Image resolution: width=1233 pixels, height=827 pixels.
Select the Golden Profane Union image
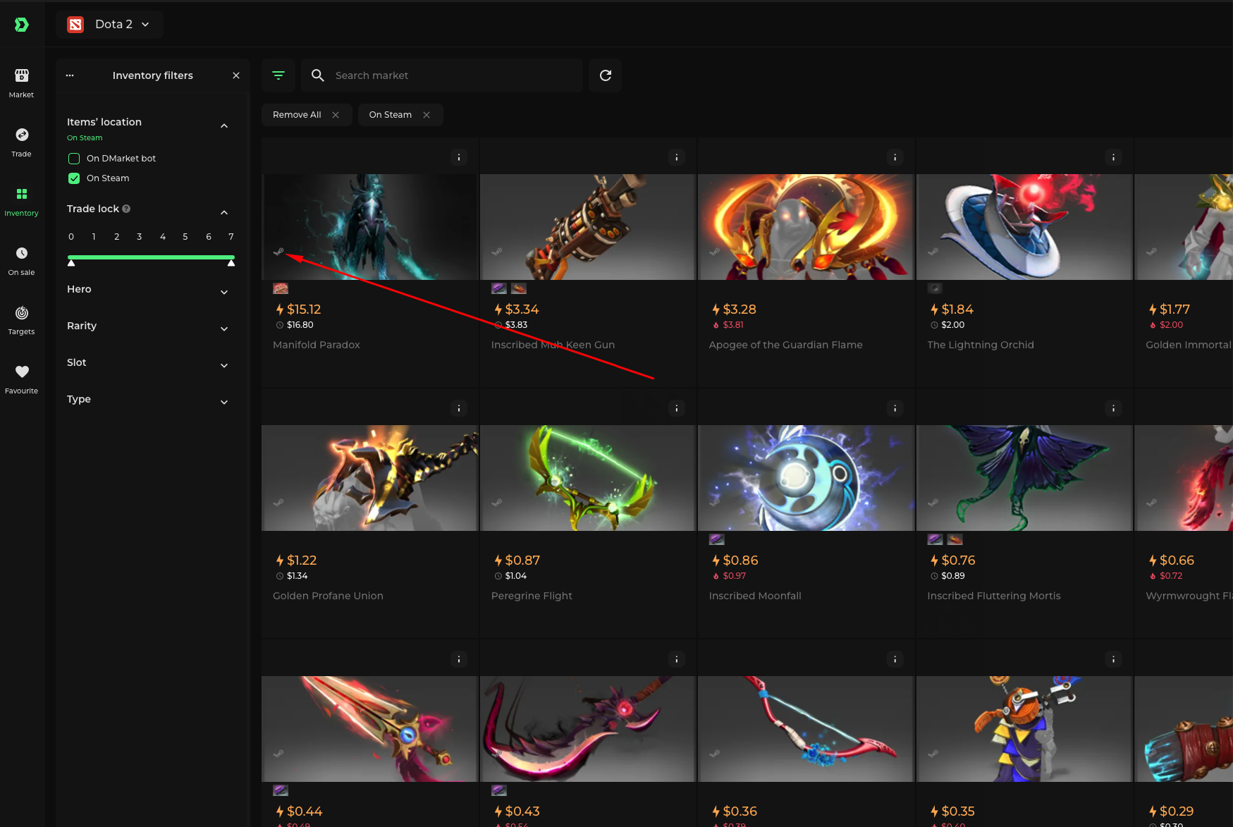point(370,478)
